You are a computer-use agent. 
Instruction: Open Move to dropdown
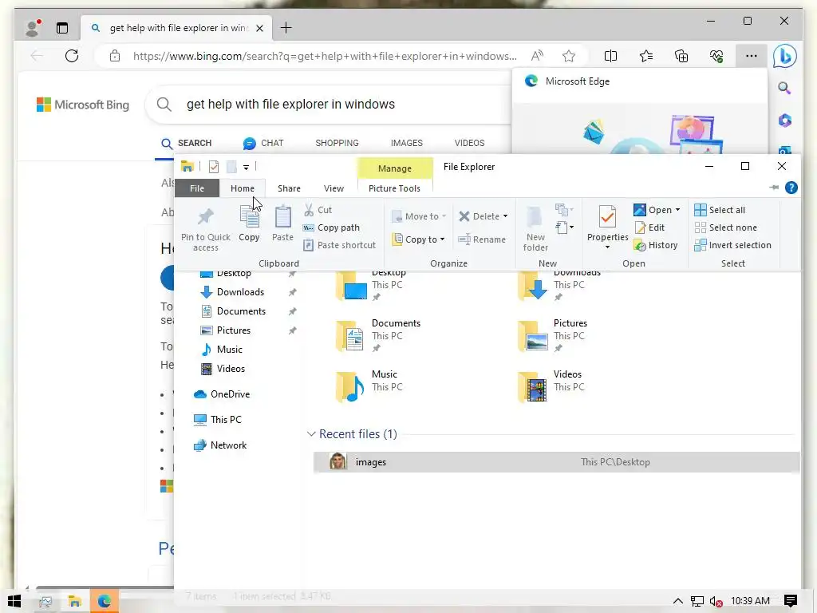(x=419, y=216)
